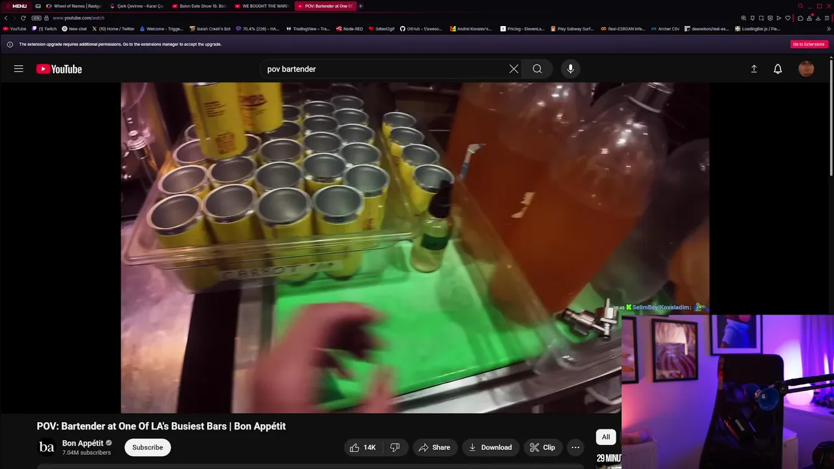
Task: Download the video
Action: pos(491,448)
